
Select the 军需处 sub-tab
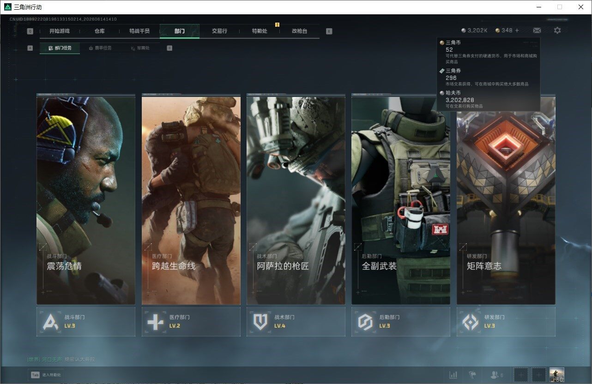coord(140,48)
